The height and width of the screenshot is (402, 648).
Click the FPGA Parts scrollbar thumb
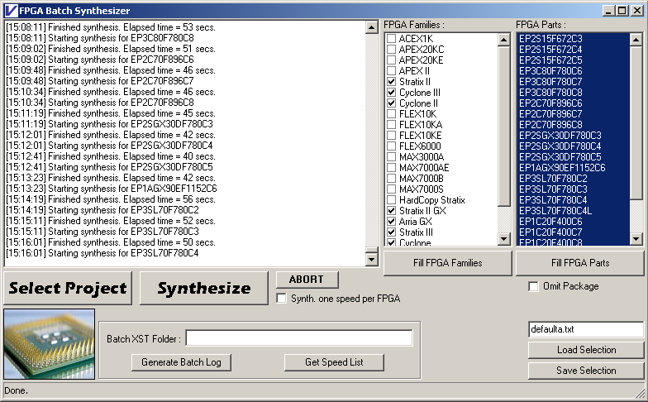tap(636, 122)
